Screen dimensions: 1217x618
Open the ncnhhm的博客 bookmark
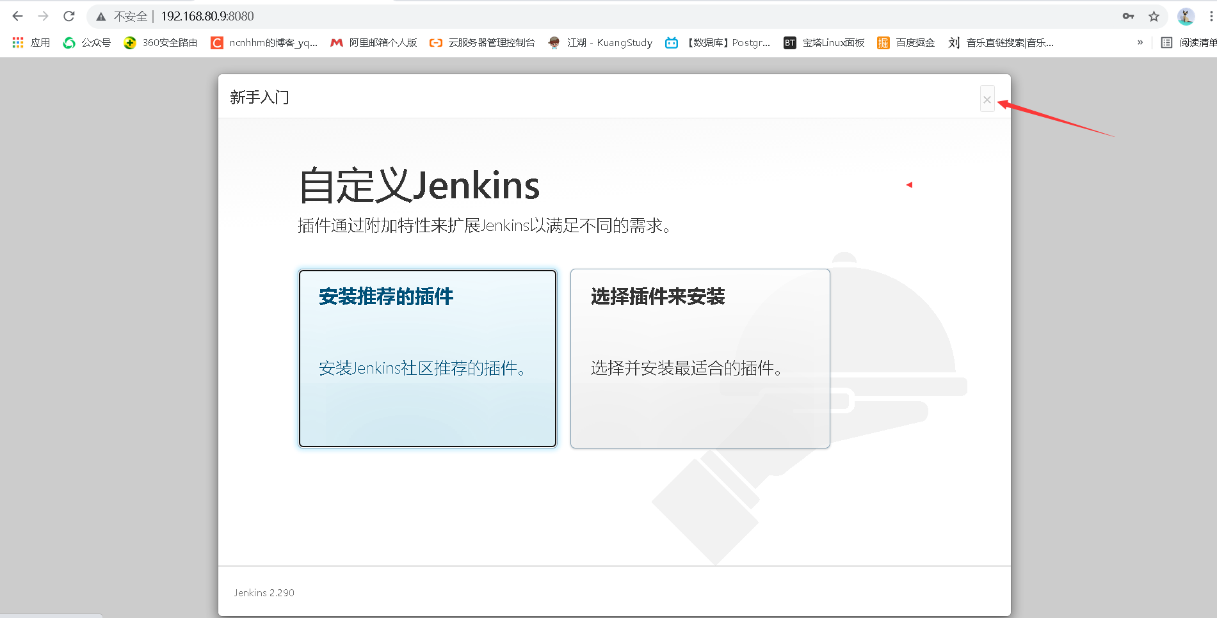[x=265, y=43]
